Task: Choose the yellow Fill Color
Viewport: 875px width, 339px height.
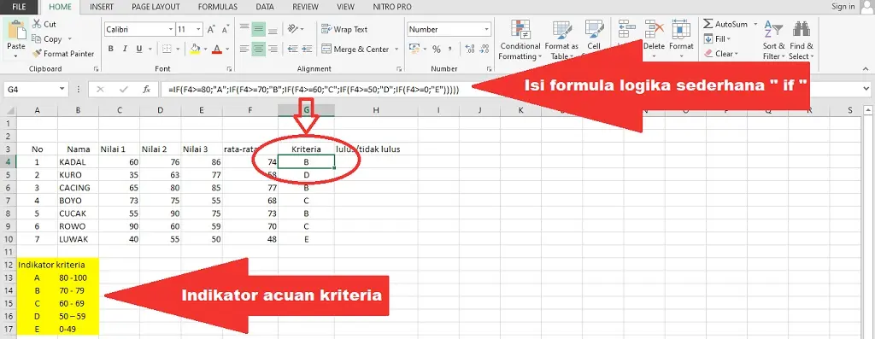Action: [x=195, y=49]
